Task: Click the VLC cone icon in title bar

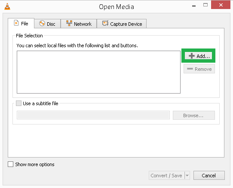Action: point(7,6)
